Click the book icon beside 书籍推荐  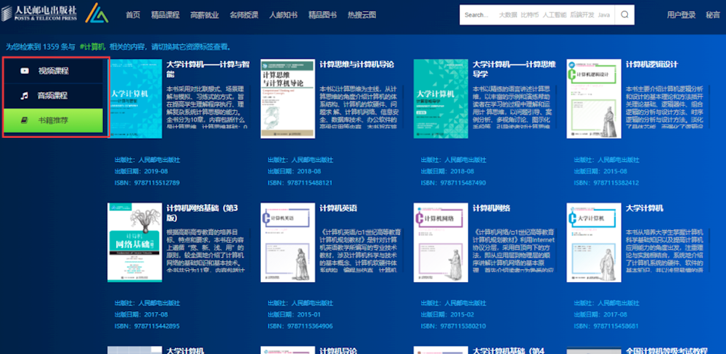(x=25, y=120)
